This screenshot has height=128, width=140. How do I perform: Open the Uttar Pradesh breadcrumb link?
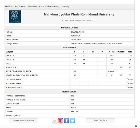[x=20, y=6]
